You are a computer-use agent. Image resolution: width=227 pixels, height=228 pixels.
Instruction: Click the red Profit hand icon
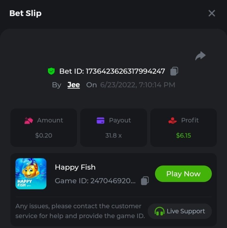[172, 121]
